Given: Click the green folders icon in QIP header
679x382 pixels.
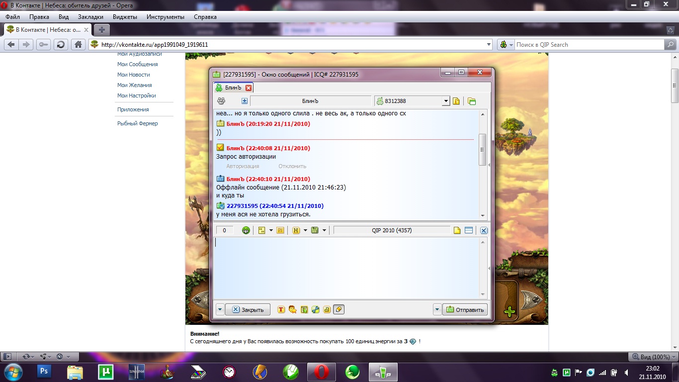Looking at the screenshot, I should (472, 101).
